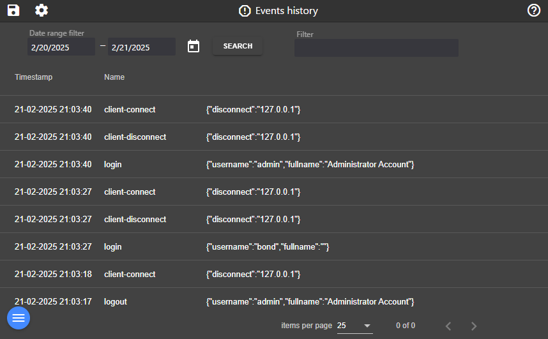Go to the next page arrow
The height and width of the screenshot is (339, 548).
point(473,326)
